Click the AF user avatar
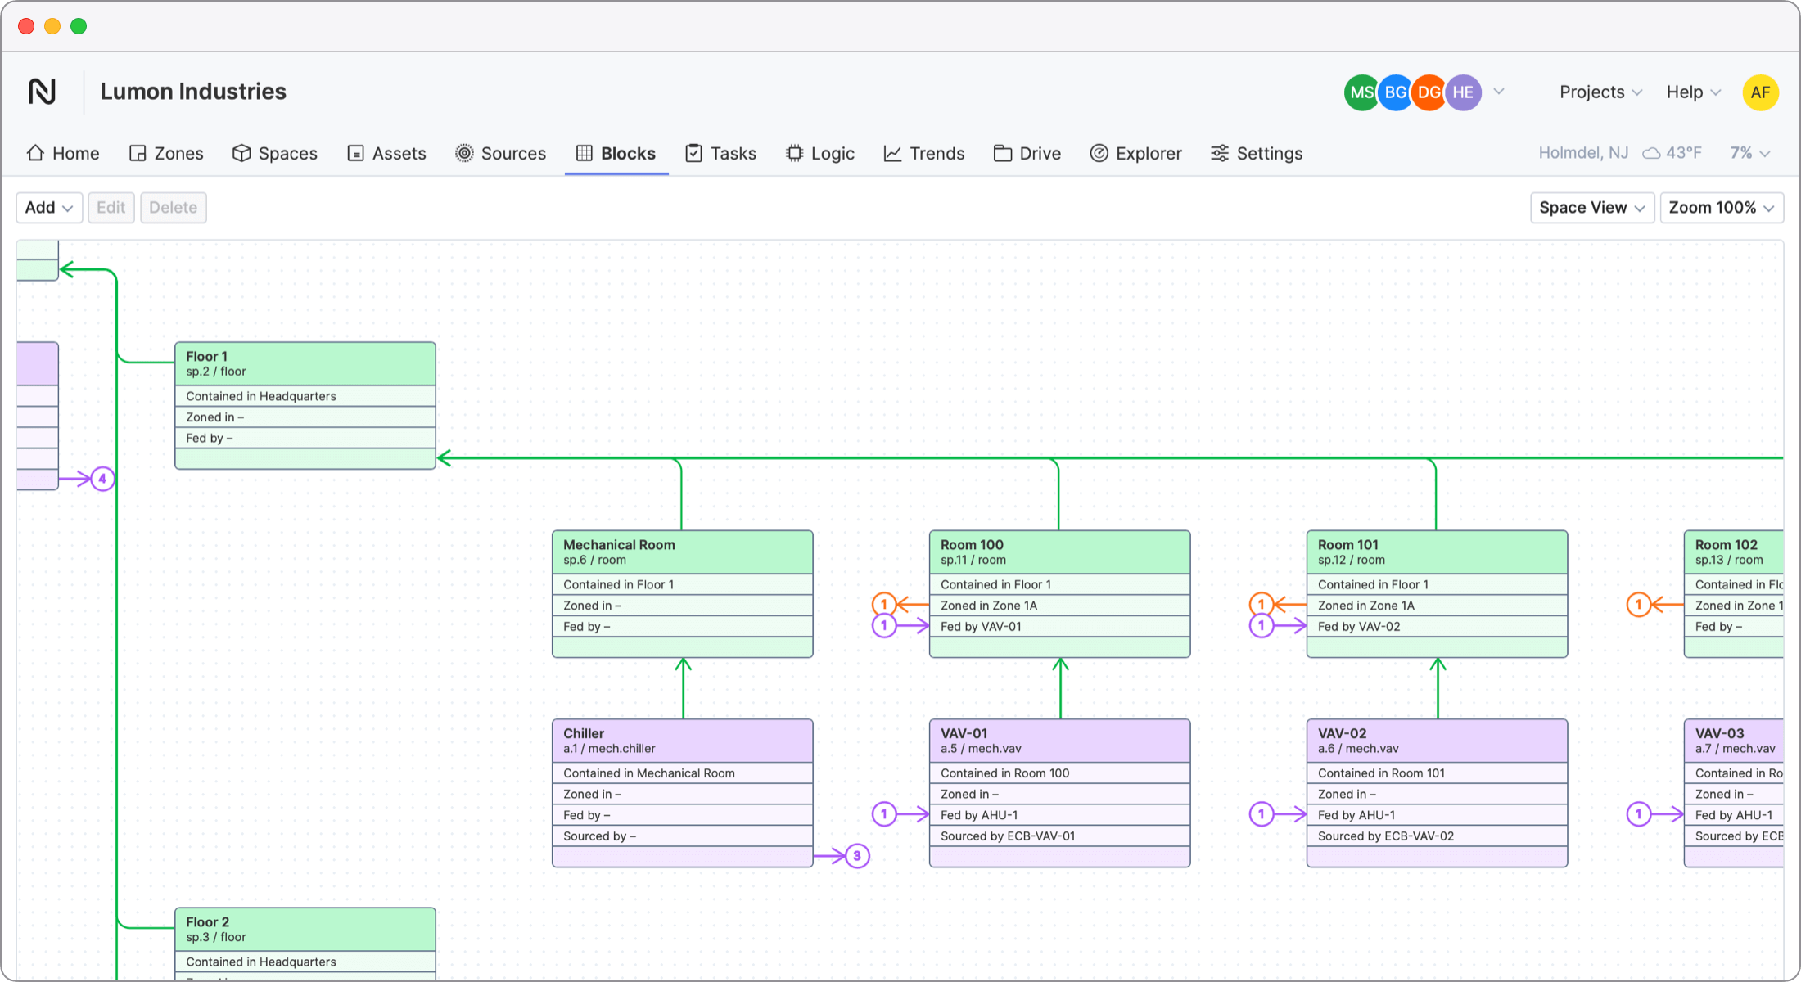 [1760, 92]
